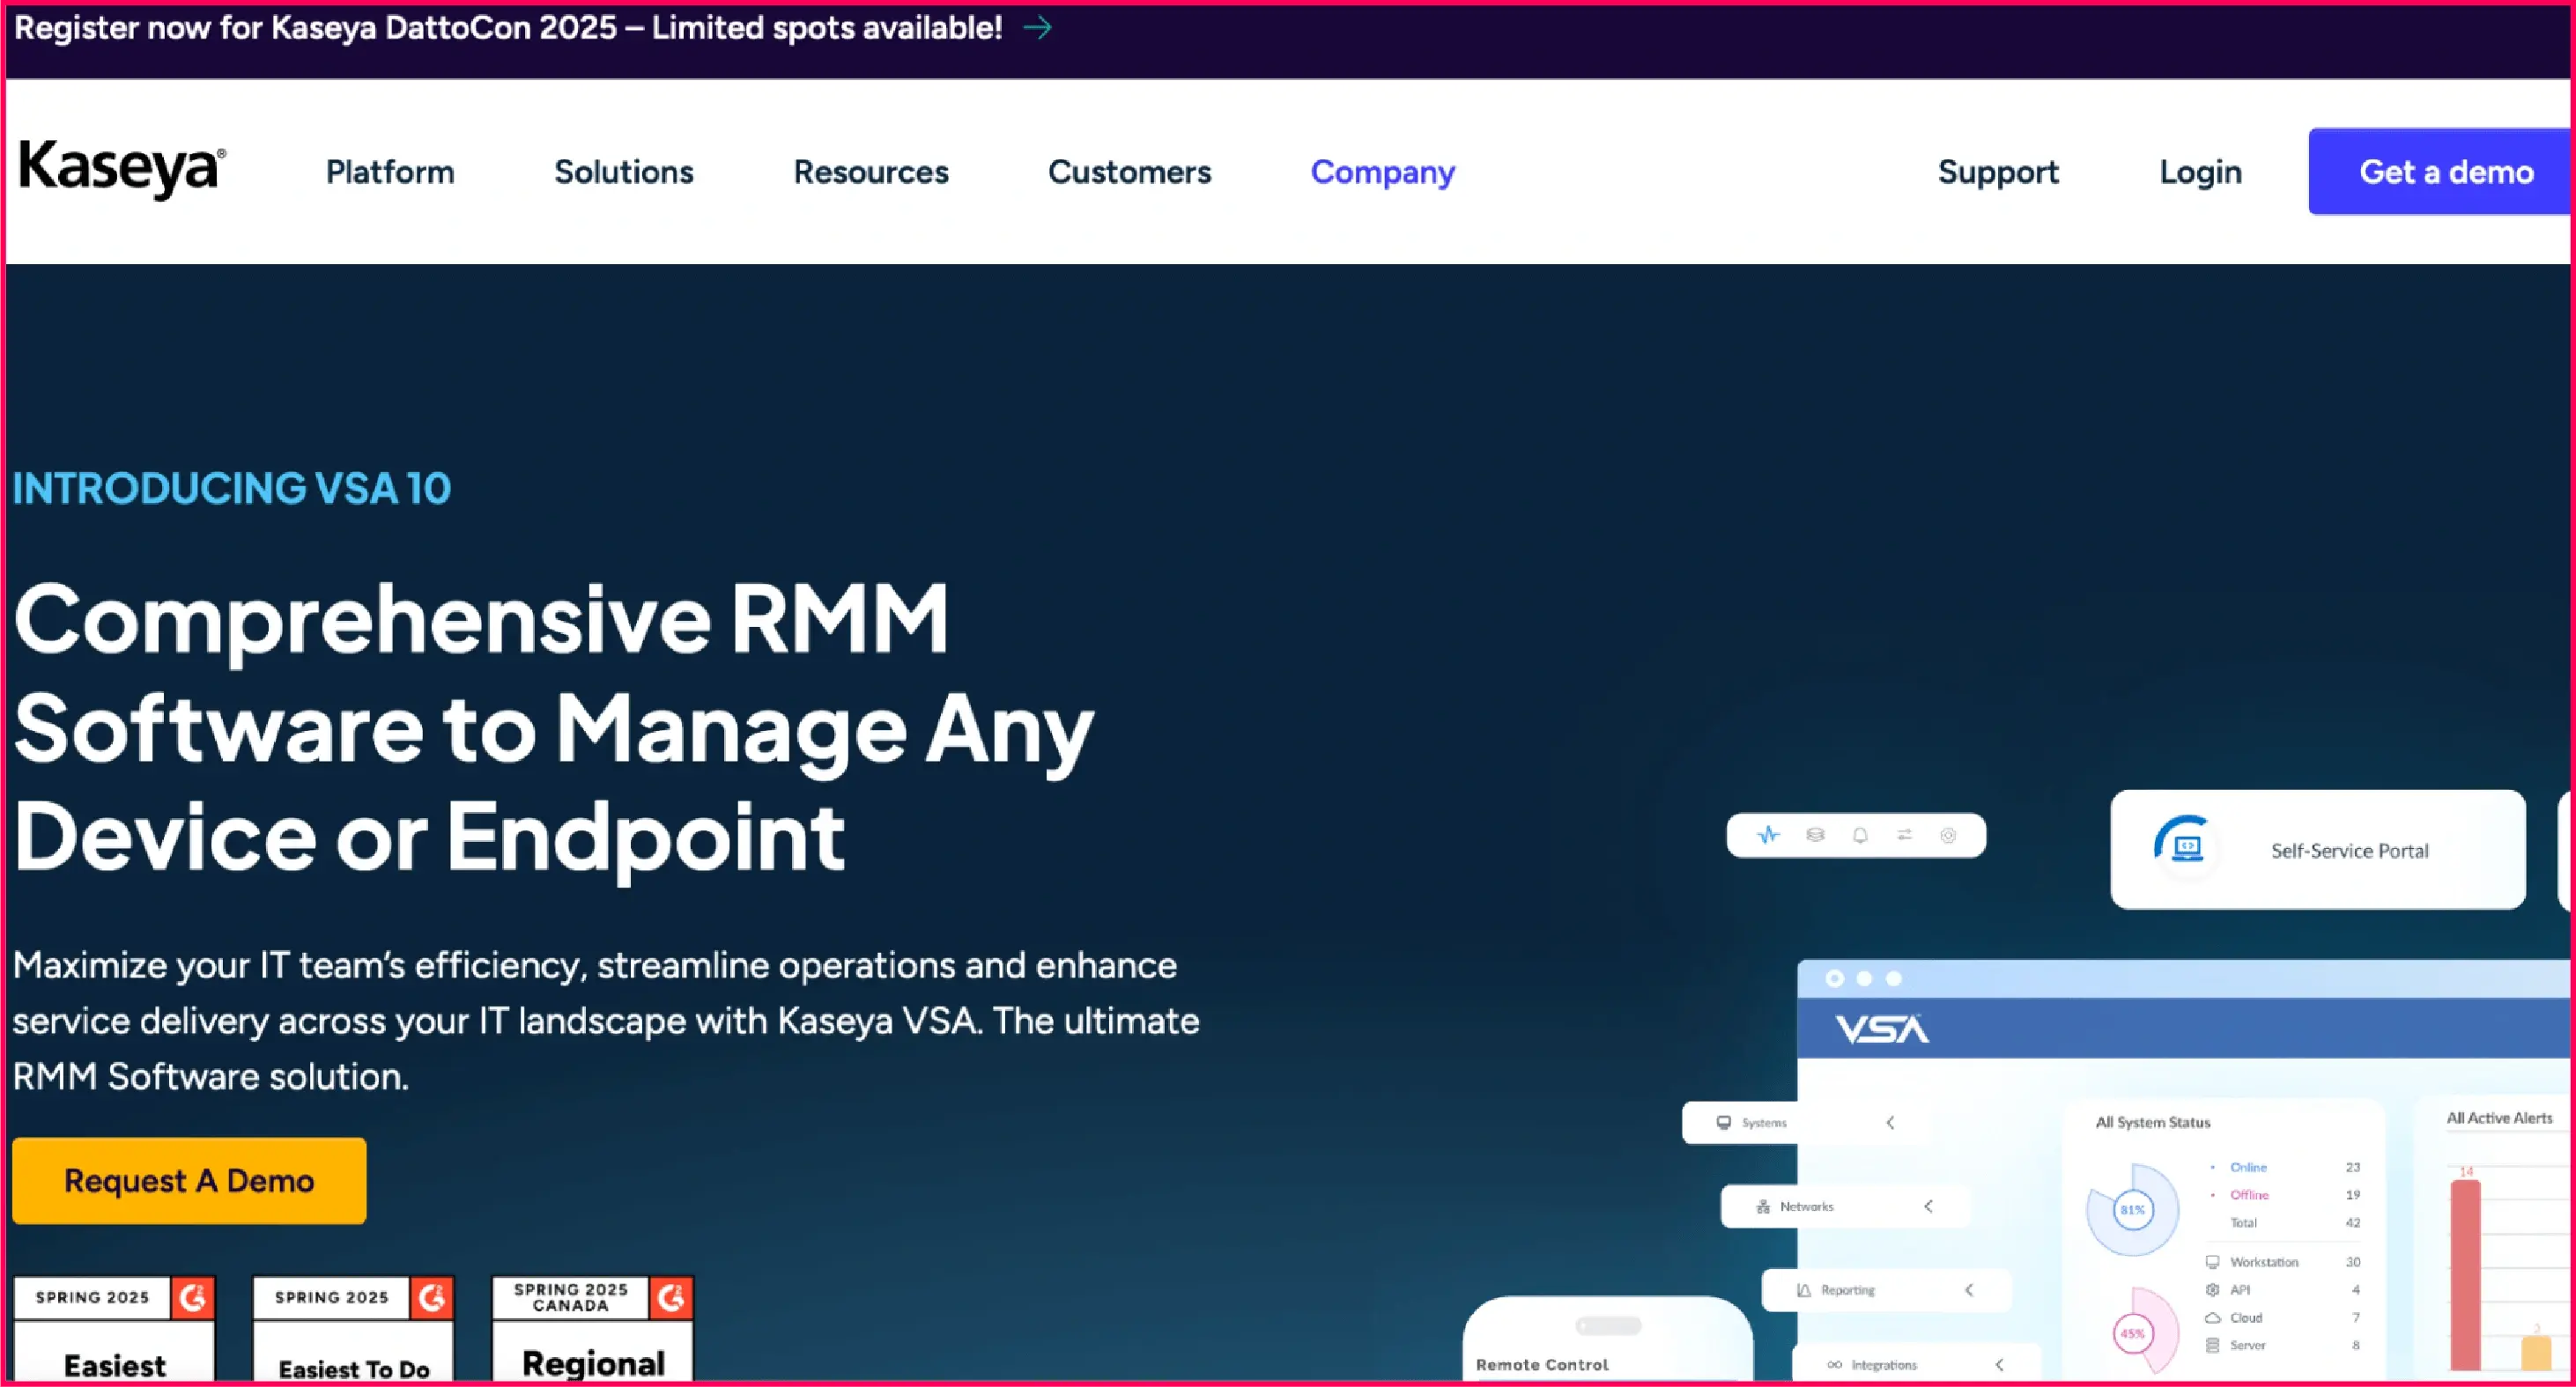Open the Platform menu

(390, 172)
